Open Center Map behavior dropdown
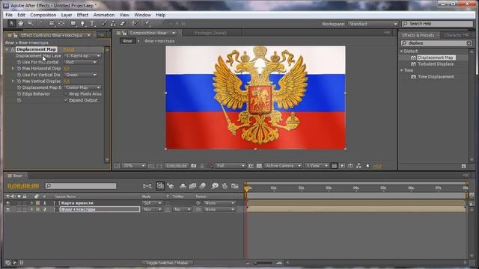 pos(82,87)
